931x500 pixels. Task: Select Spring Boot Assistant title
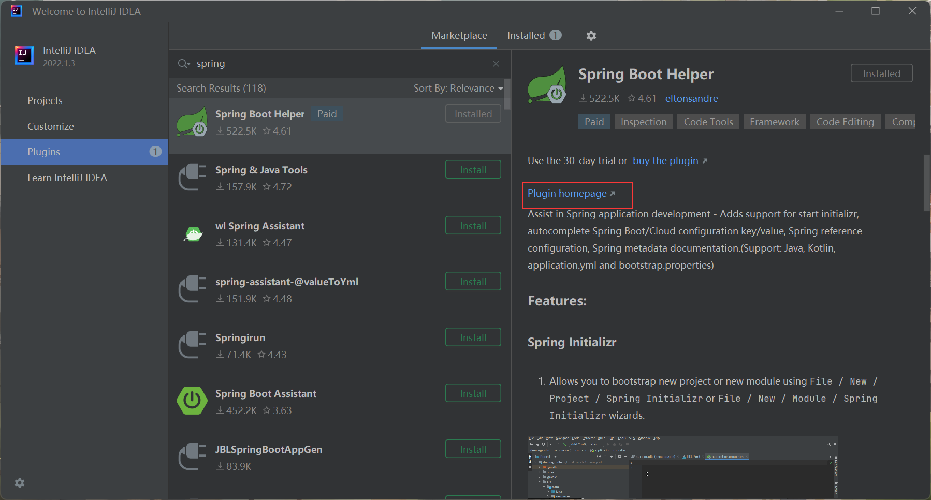[266, 393]
